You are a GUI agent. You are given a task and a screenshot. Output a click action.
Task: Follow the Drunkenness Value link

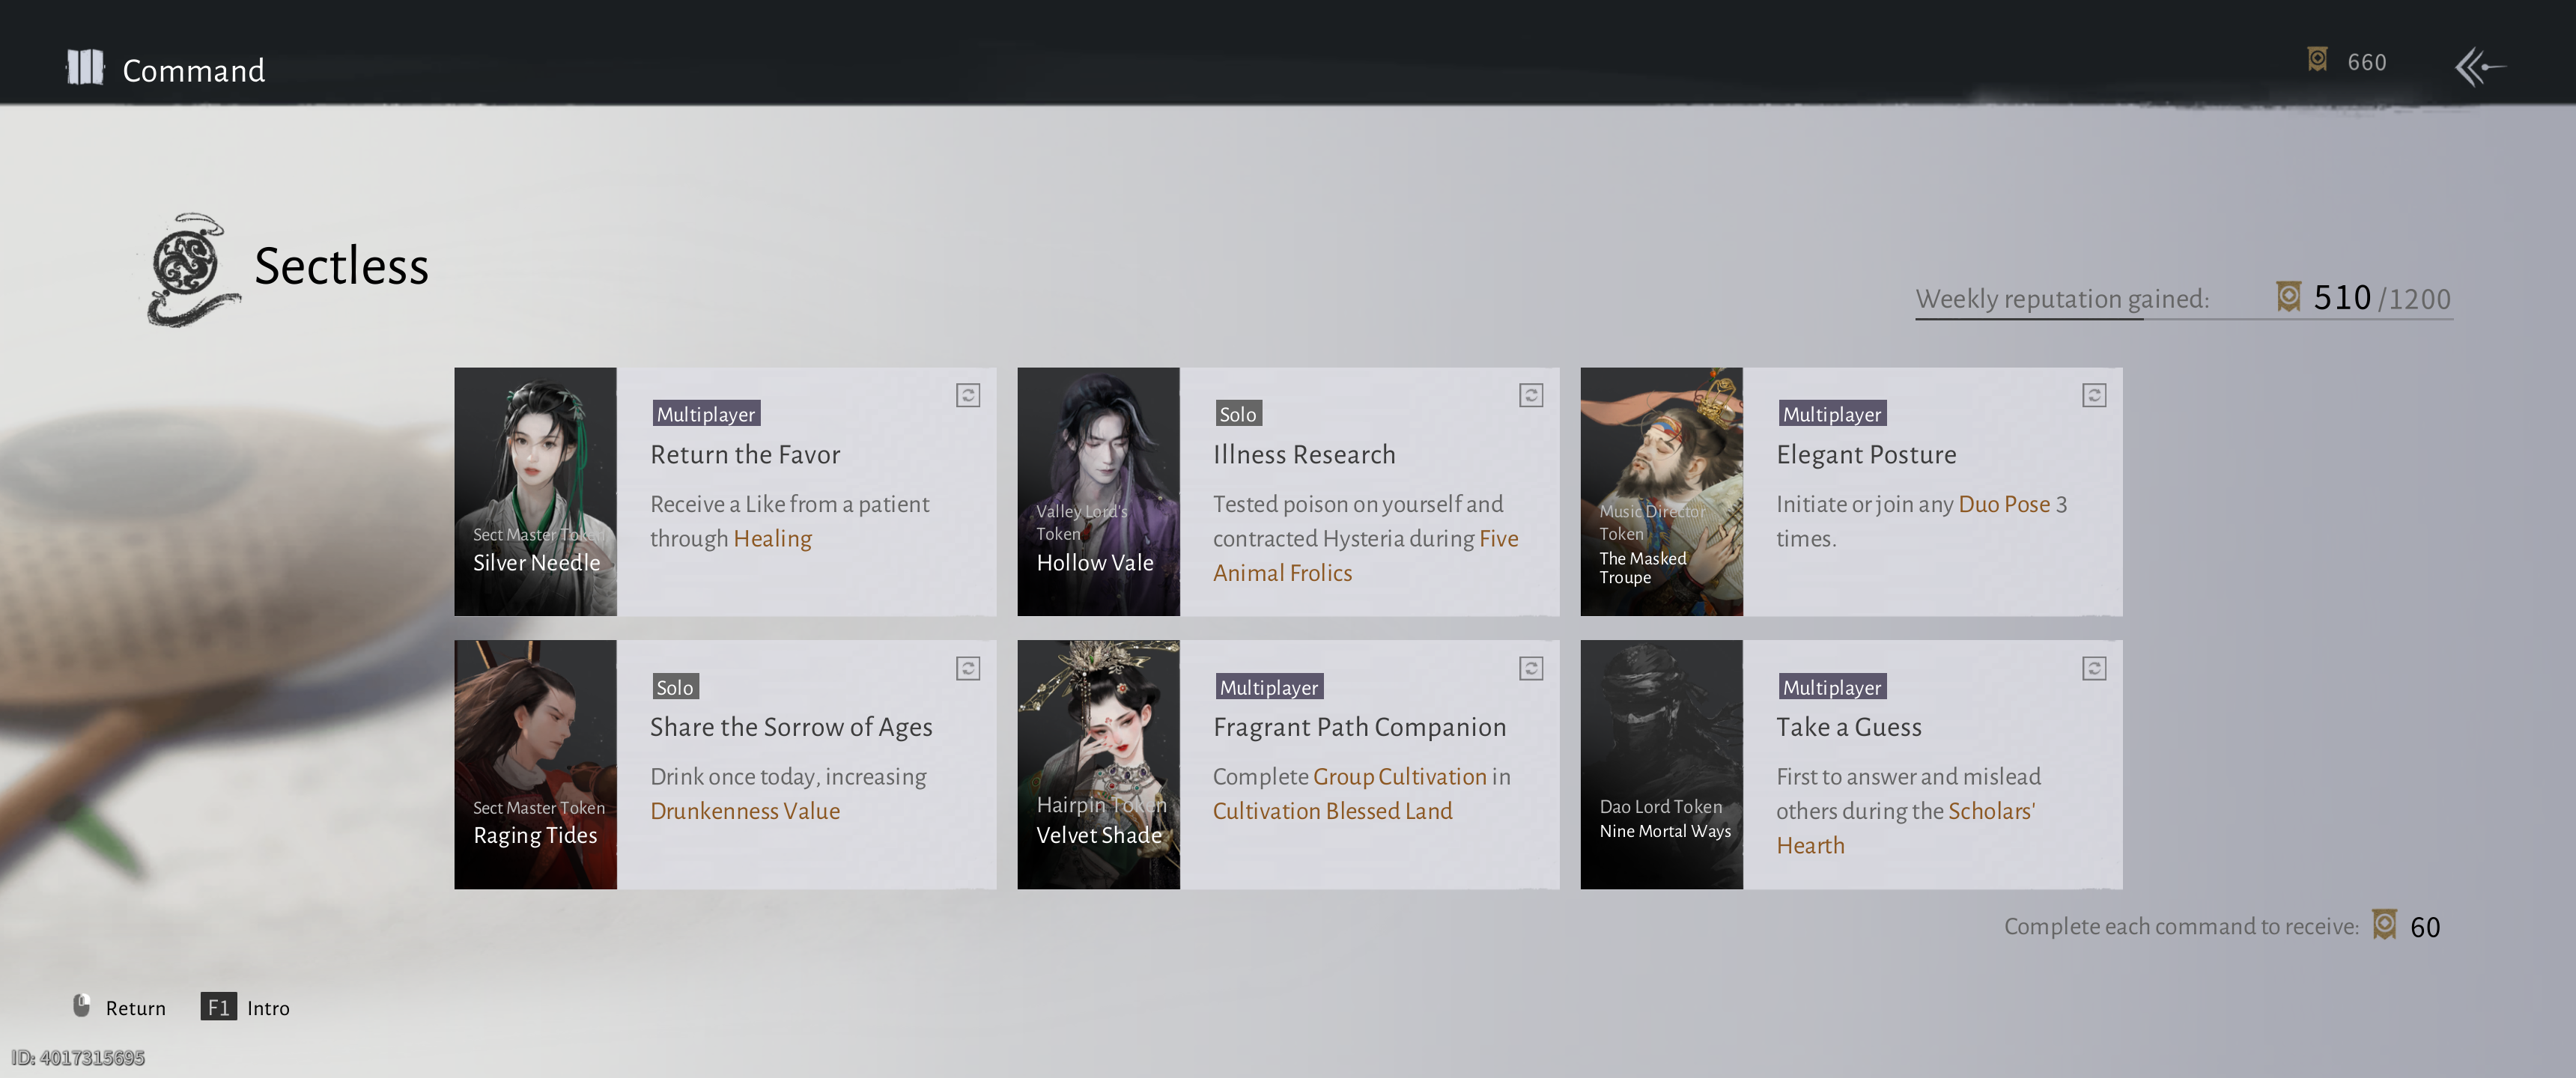click(x=744, y=811)
